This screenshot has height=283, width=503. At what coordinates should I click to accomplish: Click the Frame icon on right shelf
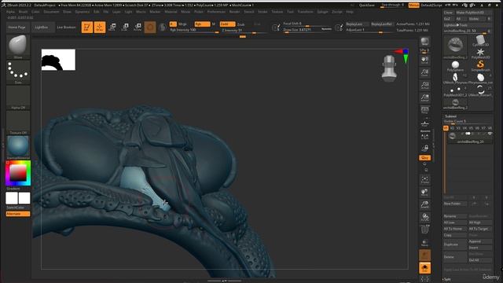point(424,179)
